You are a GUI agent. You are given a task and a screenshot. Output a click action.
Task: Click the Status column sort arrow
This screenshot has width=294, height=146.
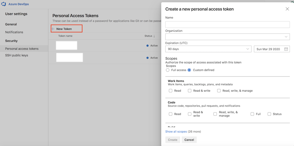pos(154,36)
